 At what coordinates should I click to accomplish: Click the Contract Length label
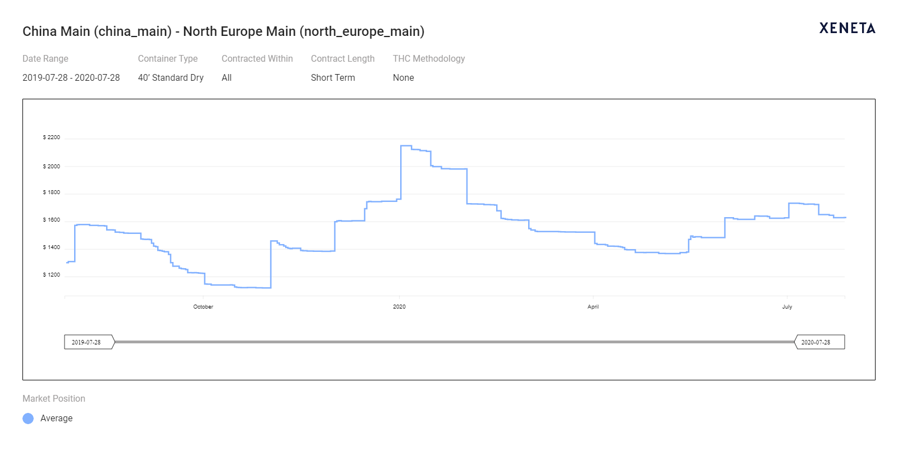pos(343,58)
